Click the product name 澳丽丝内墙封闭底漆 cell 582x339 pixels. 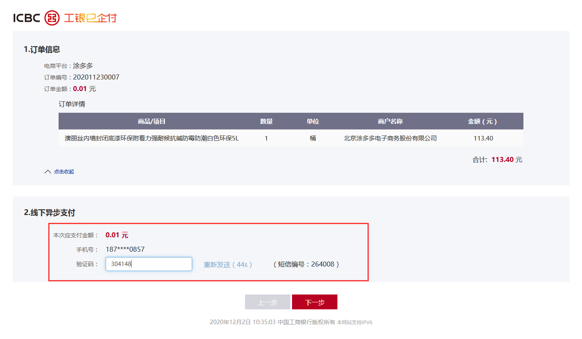152,138
